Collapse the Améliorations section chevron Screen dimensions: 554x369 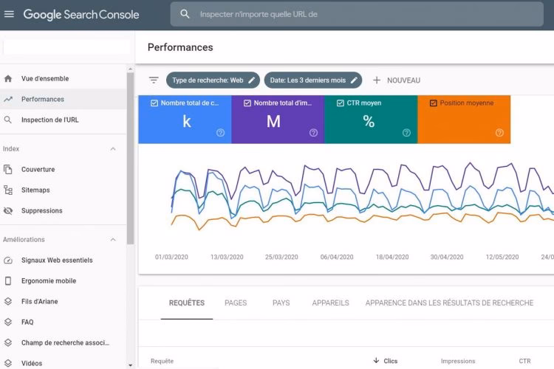[113, 240]
